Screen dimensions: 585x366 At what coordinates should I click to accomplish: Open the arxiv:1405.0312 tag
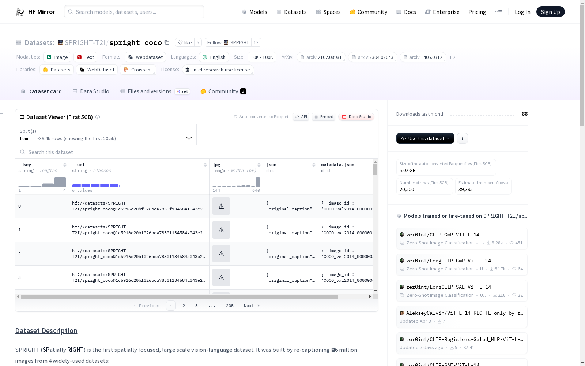[x=423, y=57]
